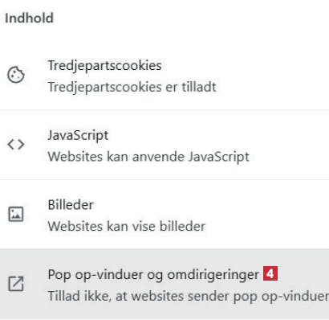Click the cookie icon for Tredjepartscookies
Viewport: 329px width, 320px height.
(16, 75)
